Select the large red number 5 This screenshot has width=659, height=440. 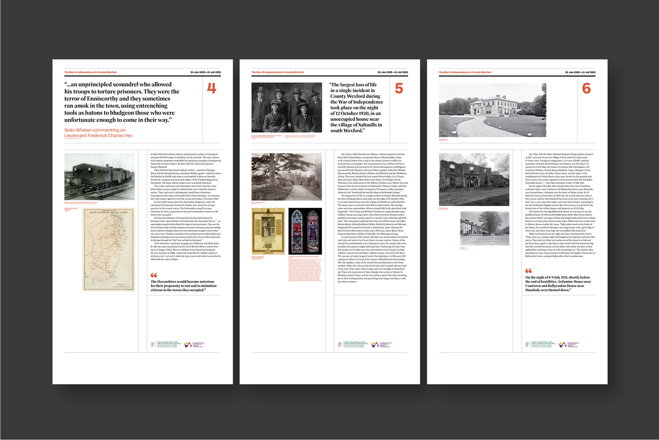click(399, 88)
